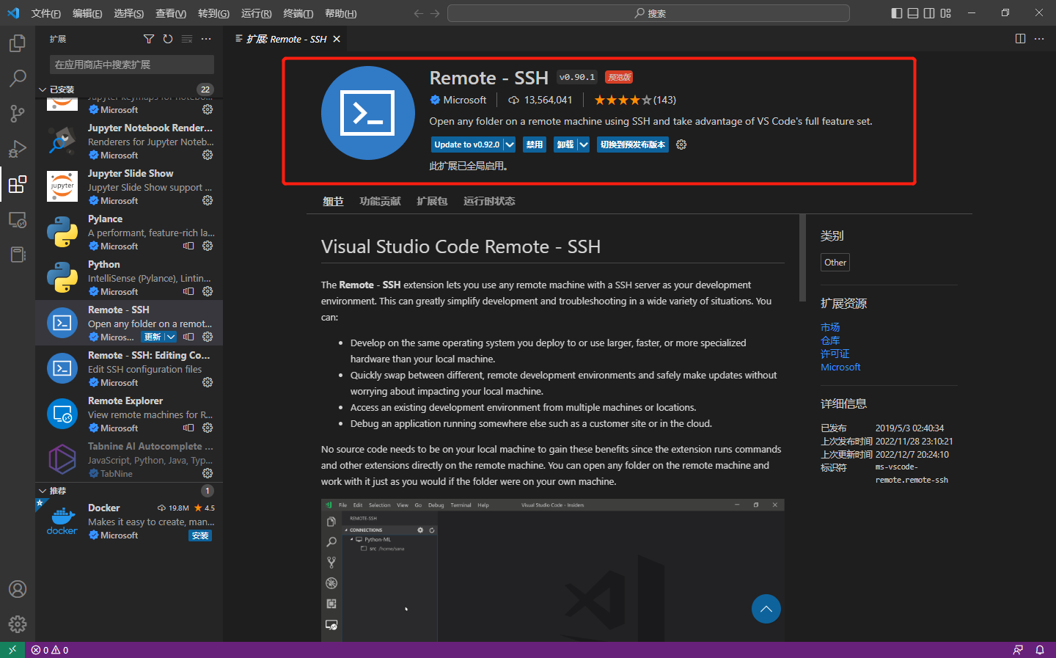Open the Explorer view in activity bar
The height and width of the screenshot is (658, 1056).
(17, 43)
